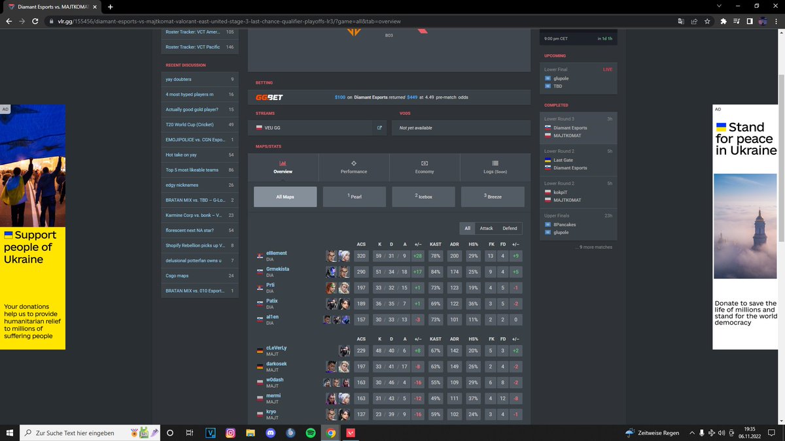Click cLeVerLy's agent icon
This screenshot has width=785, height=441.
click(x=344, y=351)
